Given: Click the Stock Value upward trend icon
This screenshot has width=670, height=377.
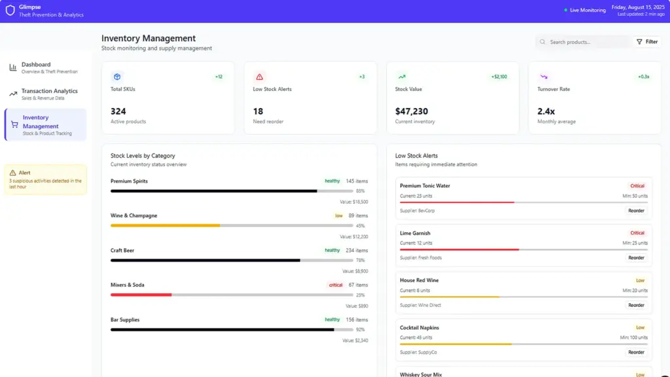Looking at the screenshot, I should 402,77.
